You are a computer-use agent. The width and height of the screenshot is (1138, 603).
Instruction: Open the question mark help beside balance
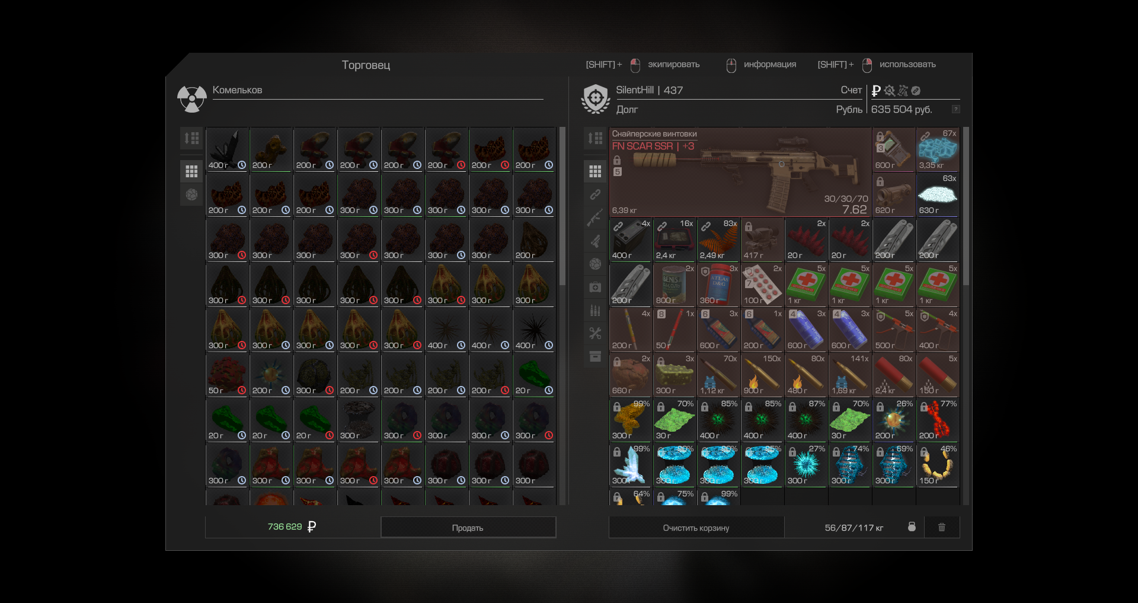tap(955, 109)
